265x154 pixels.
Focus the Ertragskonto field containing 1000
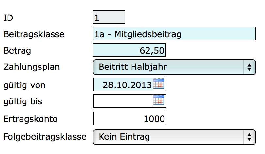pos(130,119)
